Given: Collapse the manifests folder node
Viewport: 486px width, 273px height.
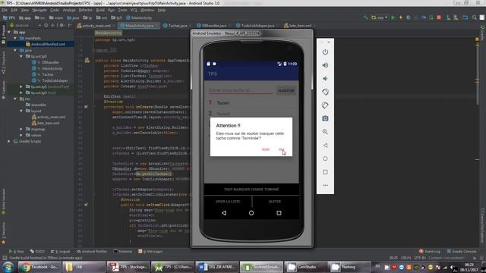Looking at the screenshot, I should [x=15, y=38].
